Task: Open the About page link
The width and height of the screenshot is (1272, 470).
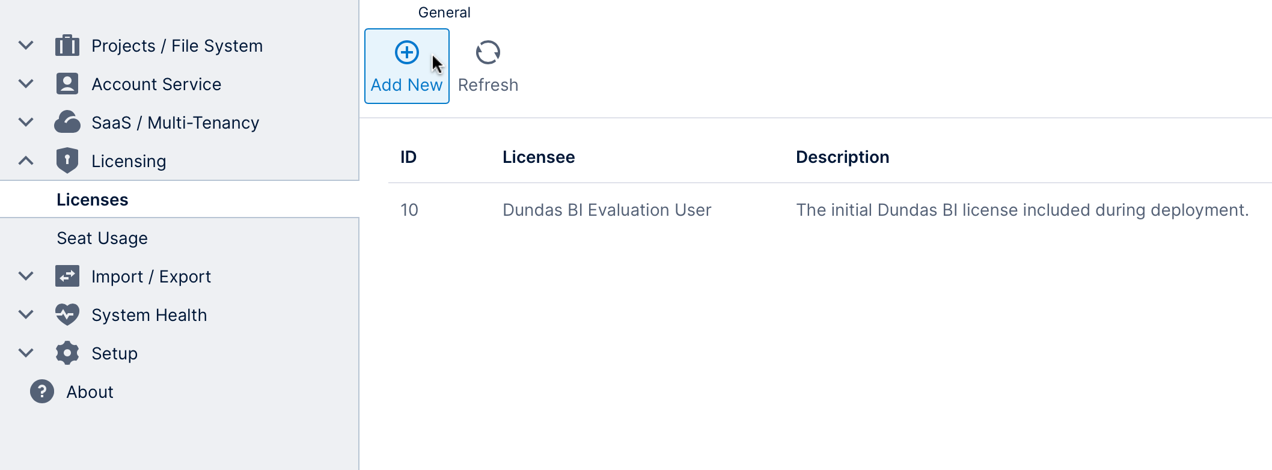Action: coord(90,392)
